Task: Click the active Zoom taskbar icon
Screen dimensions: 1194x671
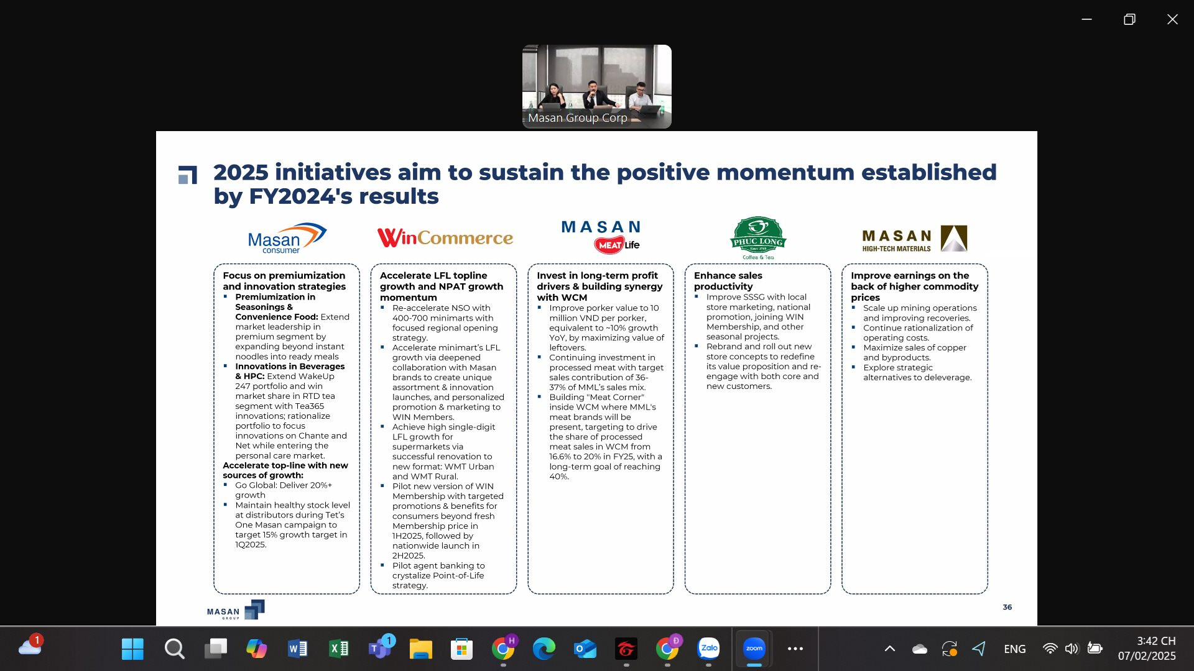Action: click(x=754, y=649)
